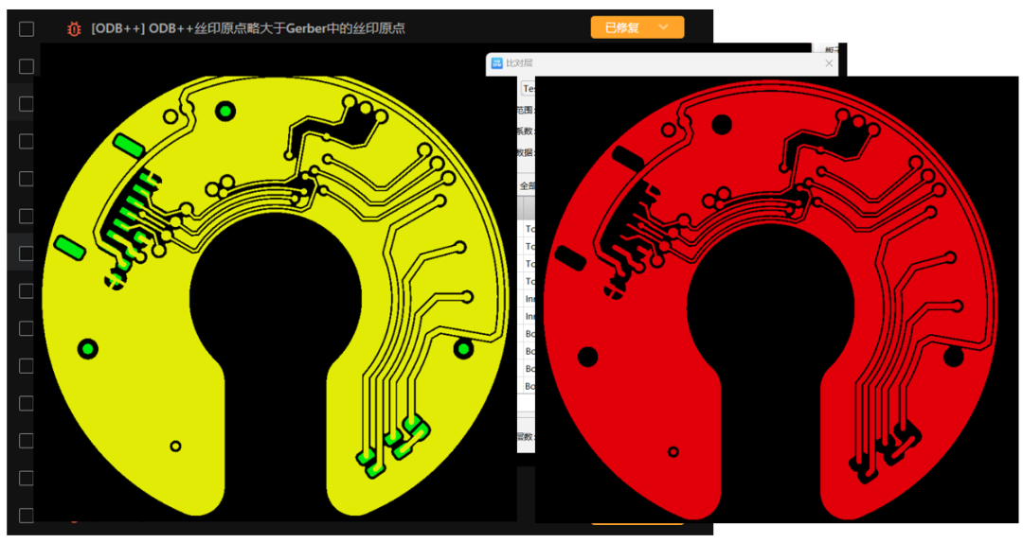This screenshot has height=543, width=1023.
Task: Open the red PCB silkscreen image
Action: pyautogui.click(x=777, y=299)
